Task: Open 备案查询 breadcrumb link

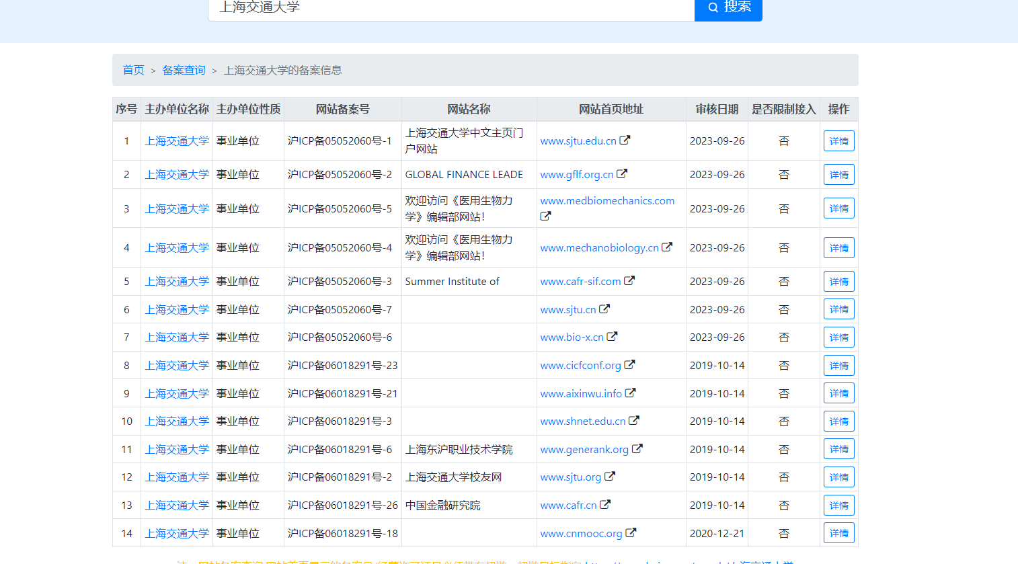Action: point(184,70)
